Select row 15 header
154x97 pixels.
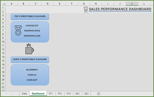[3, 61]
